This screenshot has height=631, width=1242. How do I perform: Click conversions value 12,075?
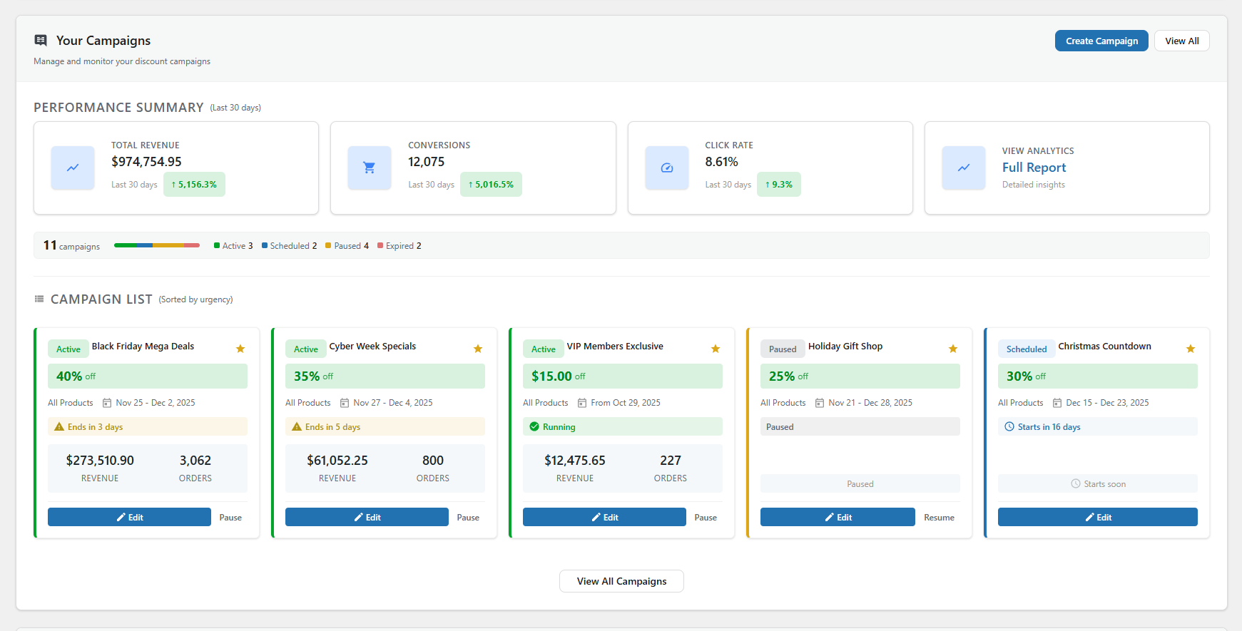pyautogui.click(x=427, y=162)
